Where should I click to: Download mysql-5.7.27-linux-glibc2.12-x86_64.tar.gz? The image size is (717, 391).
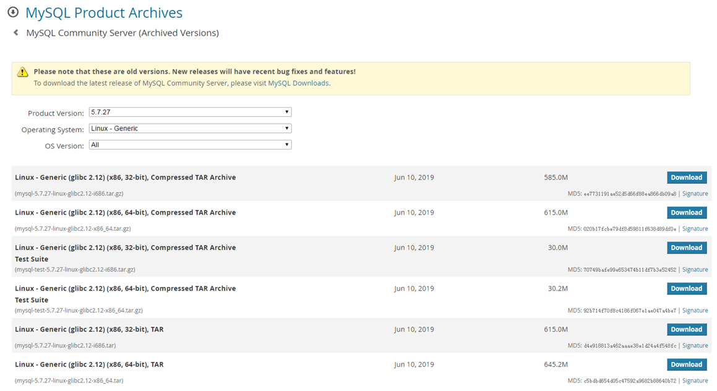686,213
